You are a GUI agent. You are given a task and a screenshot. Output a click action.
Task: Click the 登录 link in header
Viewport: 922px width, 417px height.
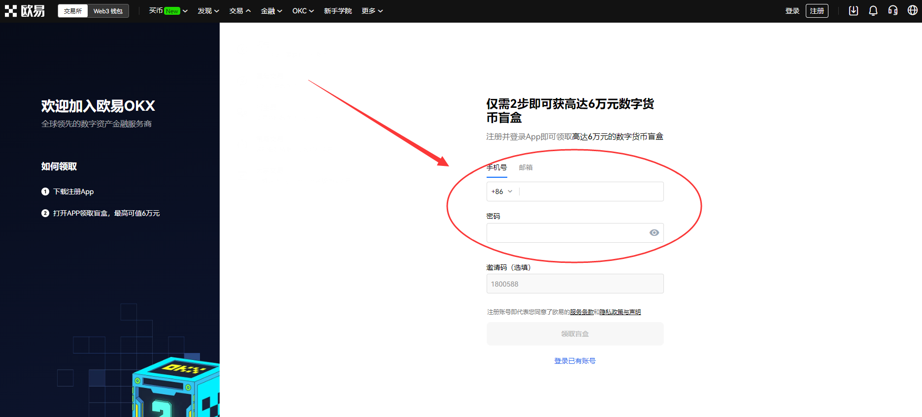click(792, 11)
